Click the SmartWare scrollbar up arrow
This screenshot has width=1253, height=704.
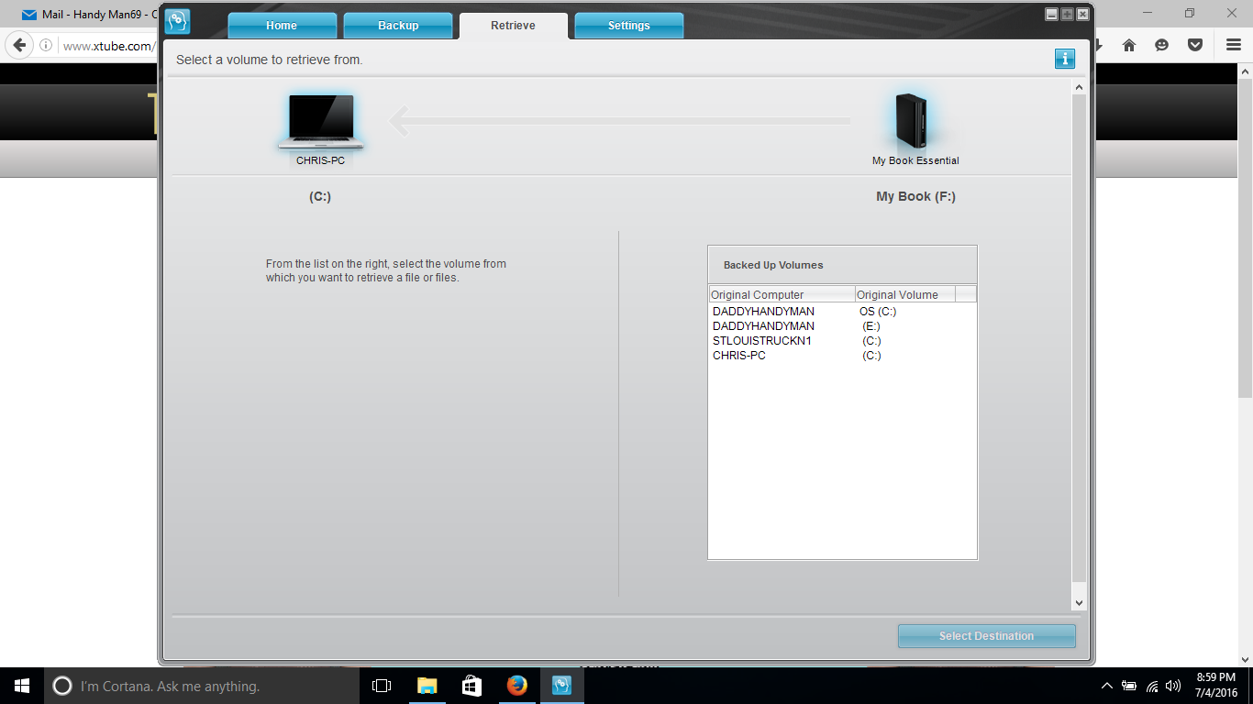click(1079, 87)
